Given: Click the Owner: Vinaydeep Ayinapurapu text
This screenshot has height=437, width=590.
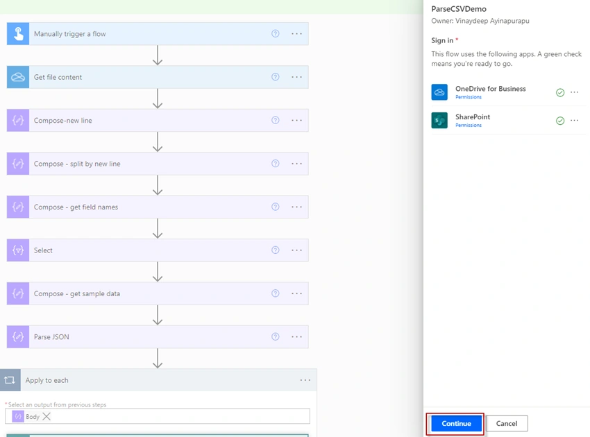Looking at the screenshot, I should click(480, 21).
